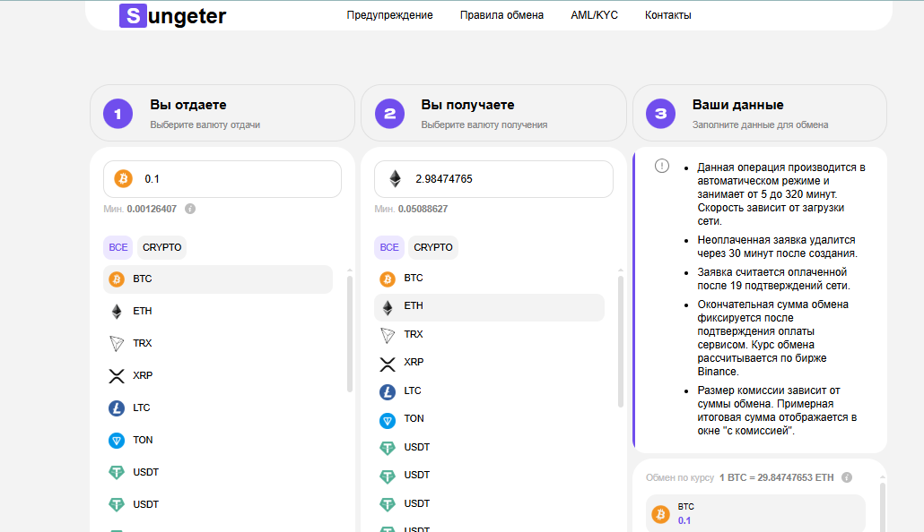Choose the ETH icon in give list
The height and width of the screenshot is (532, 924).
[117, 312]
